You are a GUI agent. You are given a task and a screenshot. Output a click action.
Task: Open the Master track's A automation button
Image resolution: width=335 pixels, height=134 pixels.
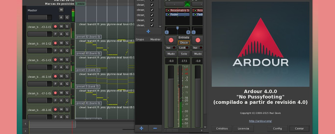(x=61, y=17)
